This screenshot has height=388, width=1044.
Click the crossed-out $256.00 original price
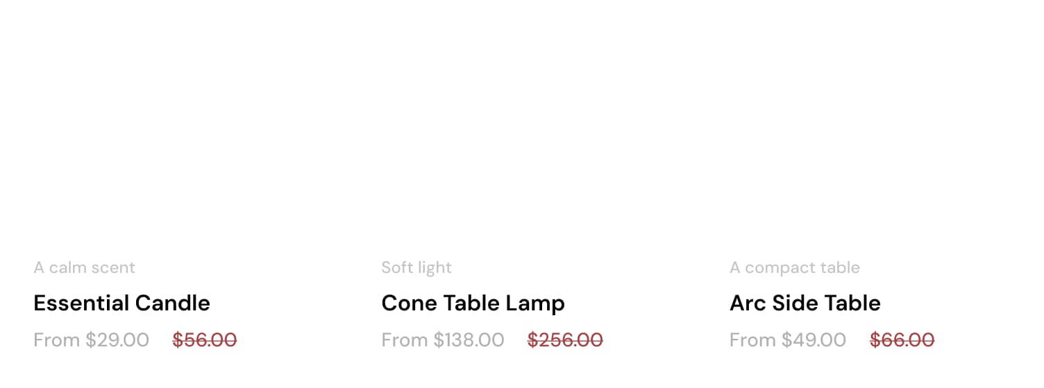(x=565, y=340)
